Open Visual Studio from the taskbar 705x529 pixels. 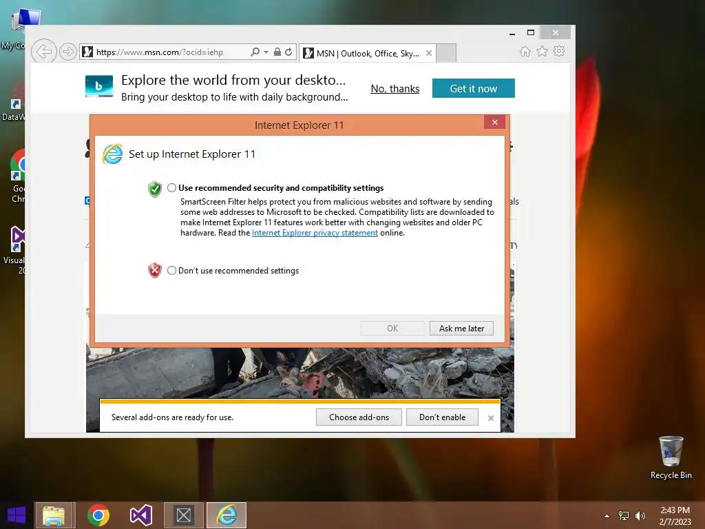(140, 515)
